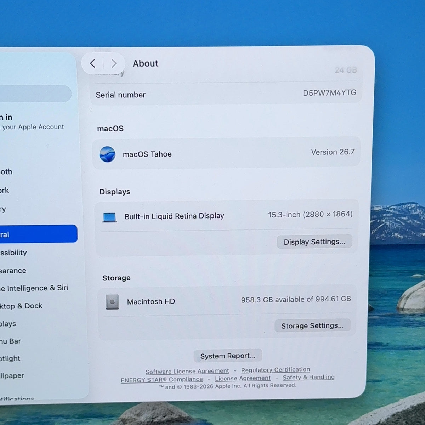
Task: Select the highlighted General sidebar item
Action: point(39,234)
